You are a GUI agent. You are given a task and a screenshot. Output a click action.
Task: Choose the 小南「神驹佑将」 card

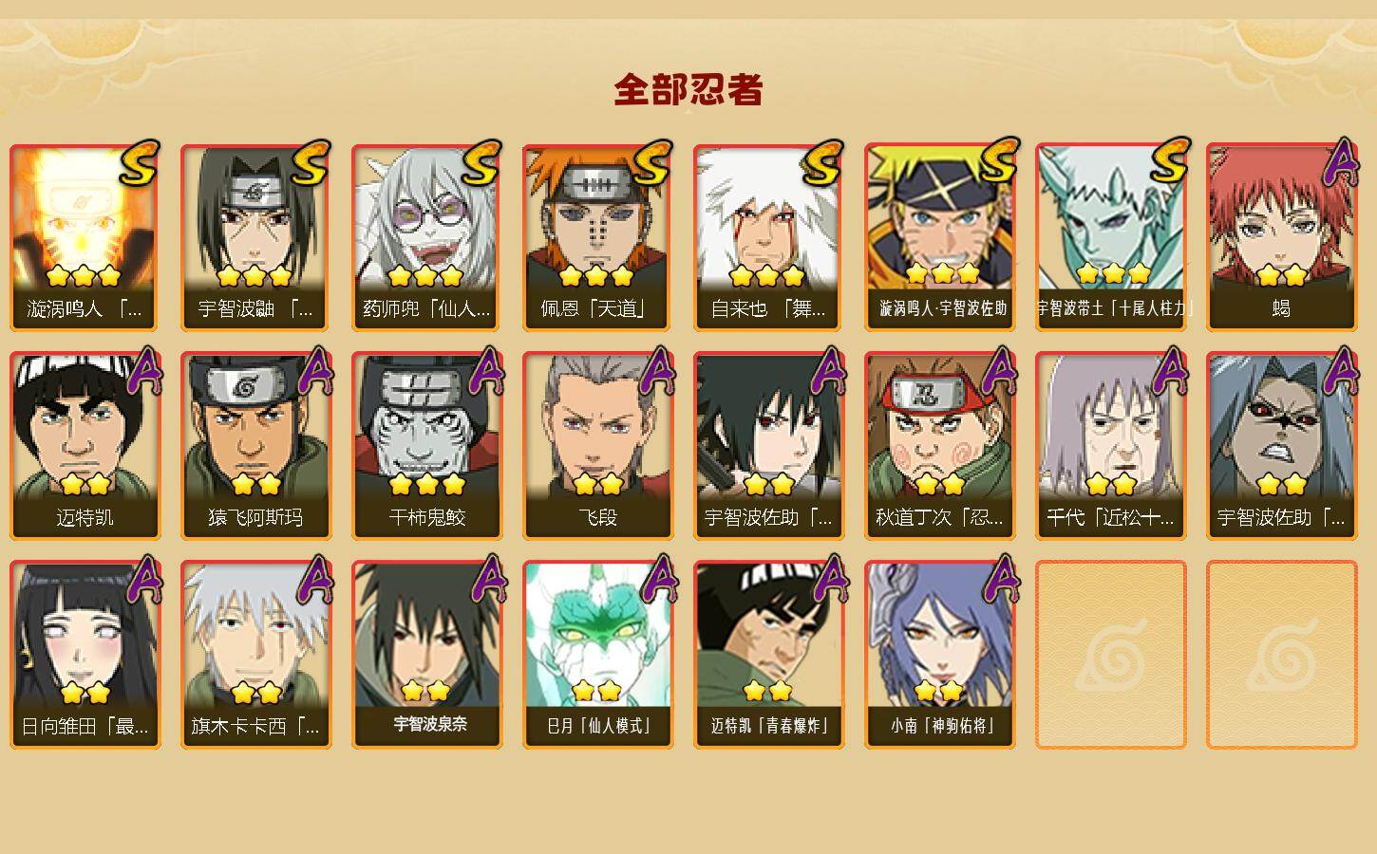(939, 655)
